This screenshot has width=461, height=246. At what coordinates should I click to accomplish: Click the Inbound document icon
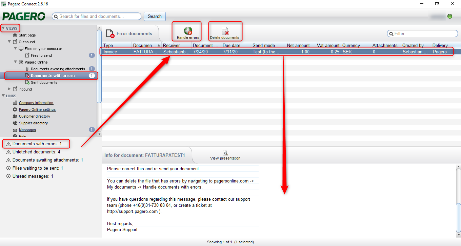tap(15, 89)
